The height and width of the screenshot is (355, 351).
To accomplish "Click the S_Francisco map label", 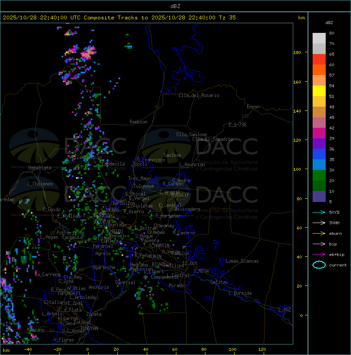I will (151, 160).
